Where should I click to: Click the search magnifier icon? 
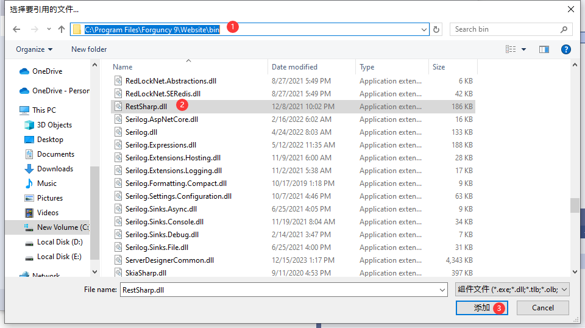click(564, 29)
